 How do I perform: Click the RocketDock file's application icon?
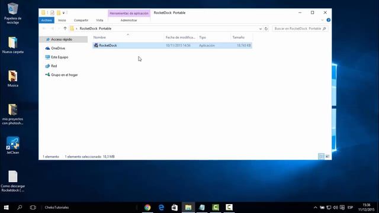[96, 46]
